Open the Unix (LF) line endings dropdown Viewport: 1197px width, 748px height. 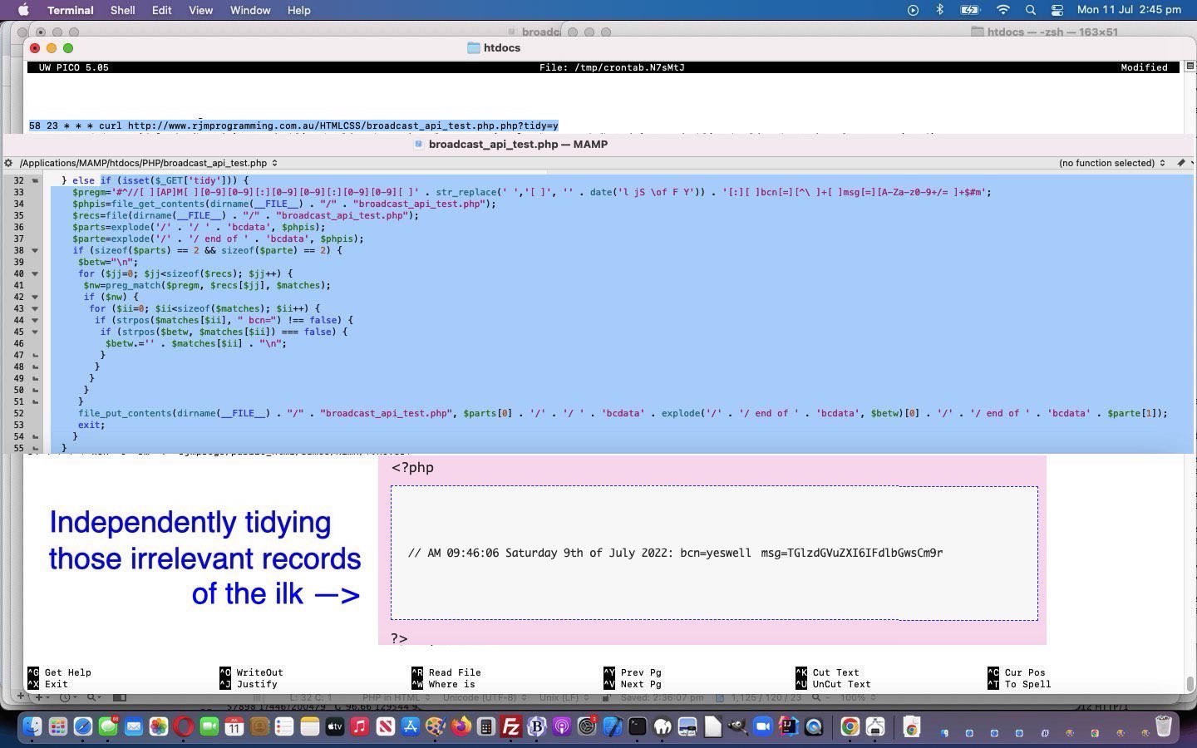(564, 697)
